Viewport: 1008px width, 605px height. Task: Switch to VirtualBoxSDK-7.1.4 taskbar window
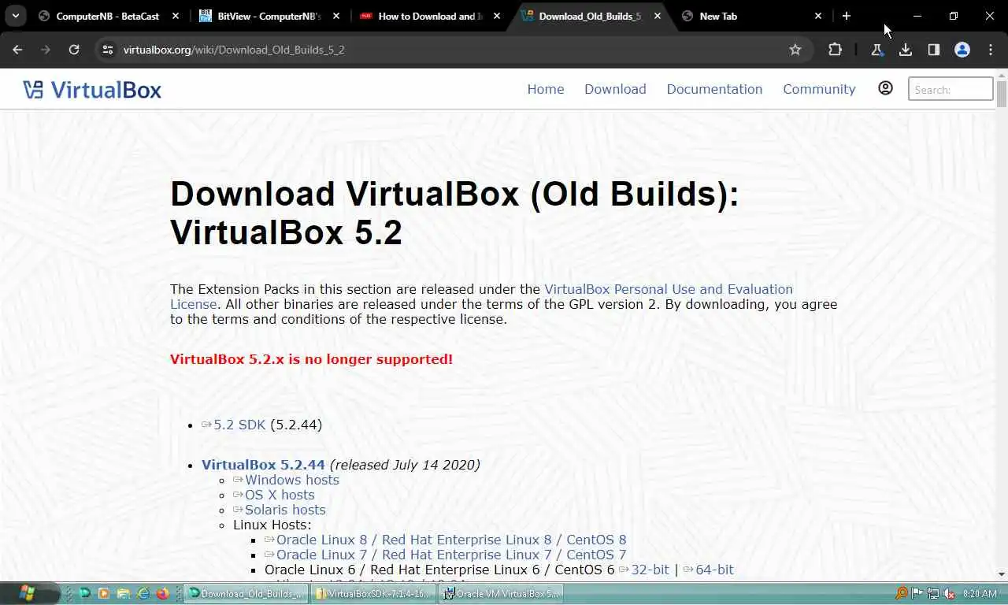pos(372,593)
